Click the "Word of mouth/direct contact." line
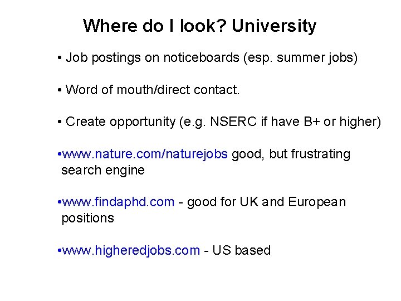 (152, 90)
